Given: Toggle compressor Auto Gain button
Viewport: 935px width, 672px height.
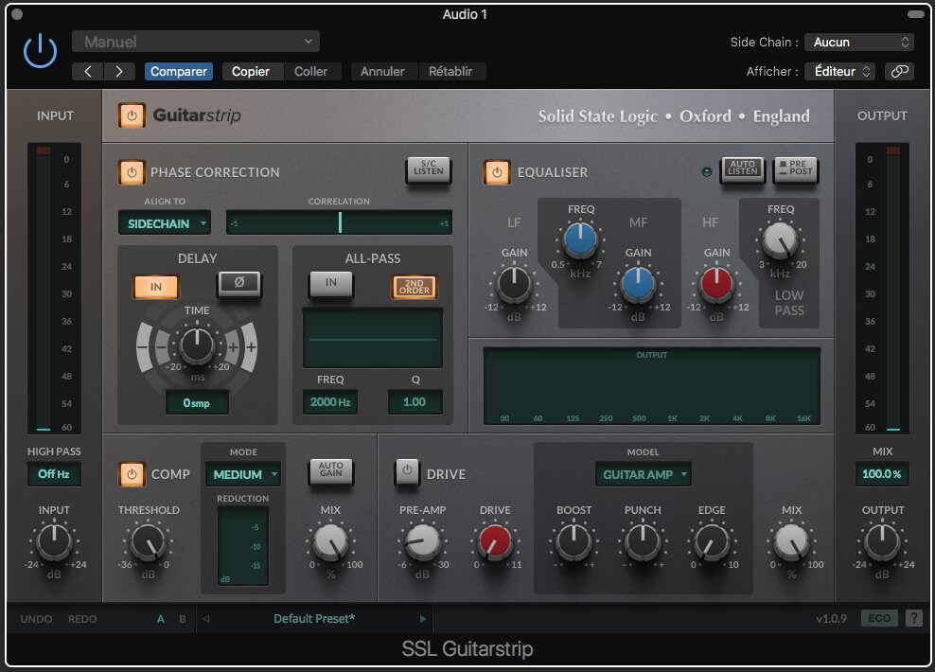Looking at the screenshot, I should click(x=331, y=471).
